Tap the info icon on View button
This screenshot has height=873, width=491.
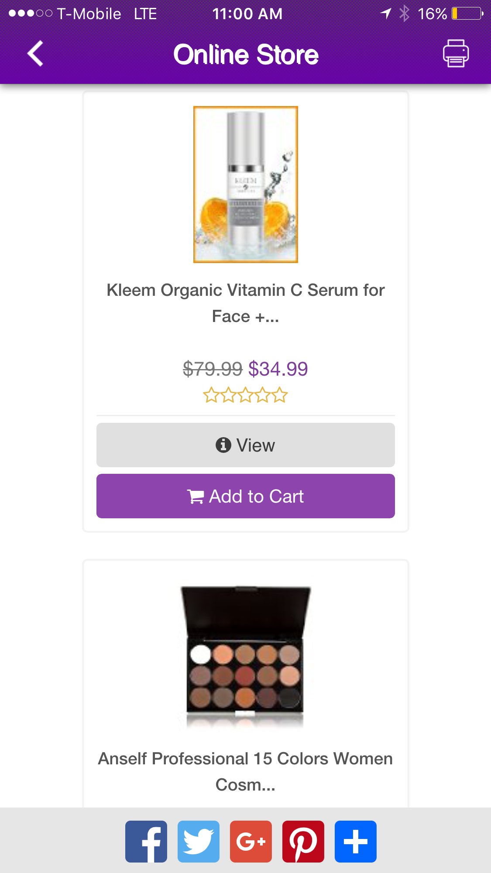[x=223, y=445]
